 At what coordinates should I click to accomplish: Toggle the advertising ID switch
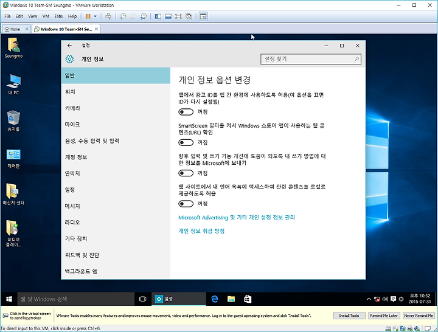click(x=186, y=112)
